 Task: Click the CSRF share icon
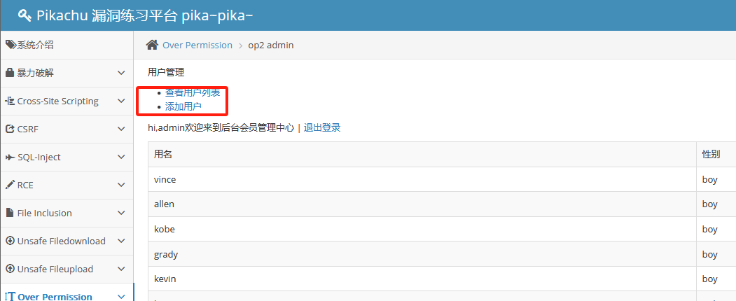10,129
